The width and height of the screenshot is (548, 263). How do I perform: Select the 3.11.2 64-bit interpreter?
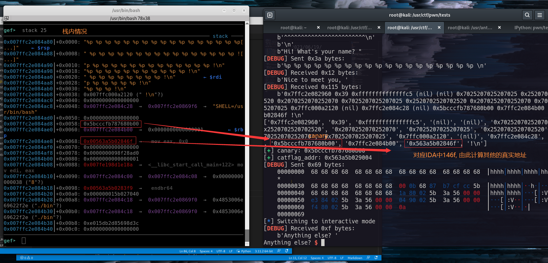pyautogui.click(x=264, y=251)
